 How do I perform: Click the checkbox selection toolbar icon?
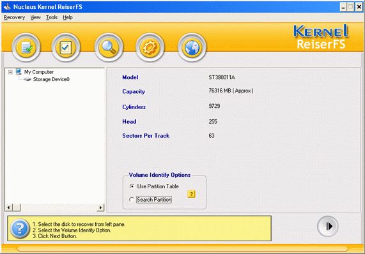[66, 47]
